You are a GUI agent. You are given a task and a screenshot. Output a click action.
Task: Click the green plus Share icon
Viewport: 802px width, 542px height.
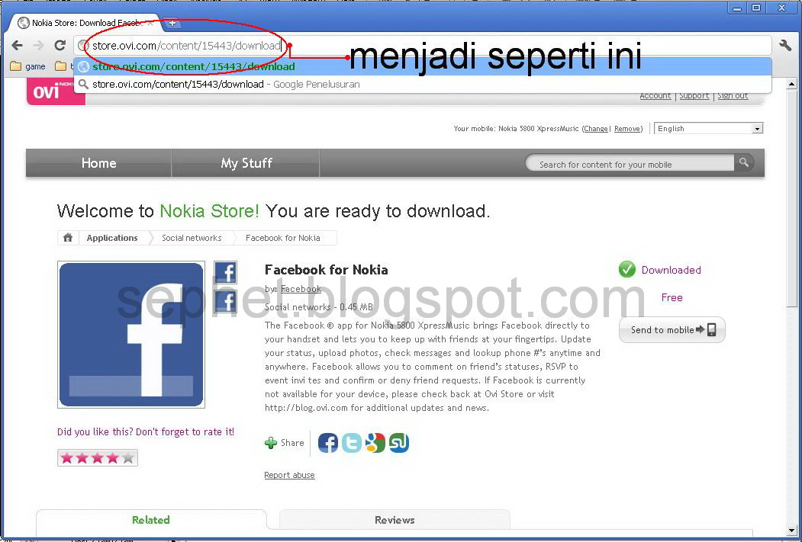[x=271, y=443]
